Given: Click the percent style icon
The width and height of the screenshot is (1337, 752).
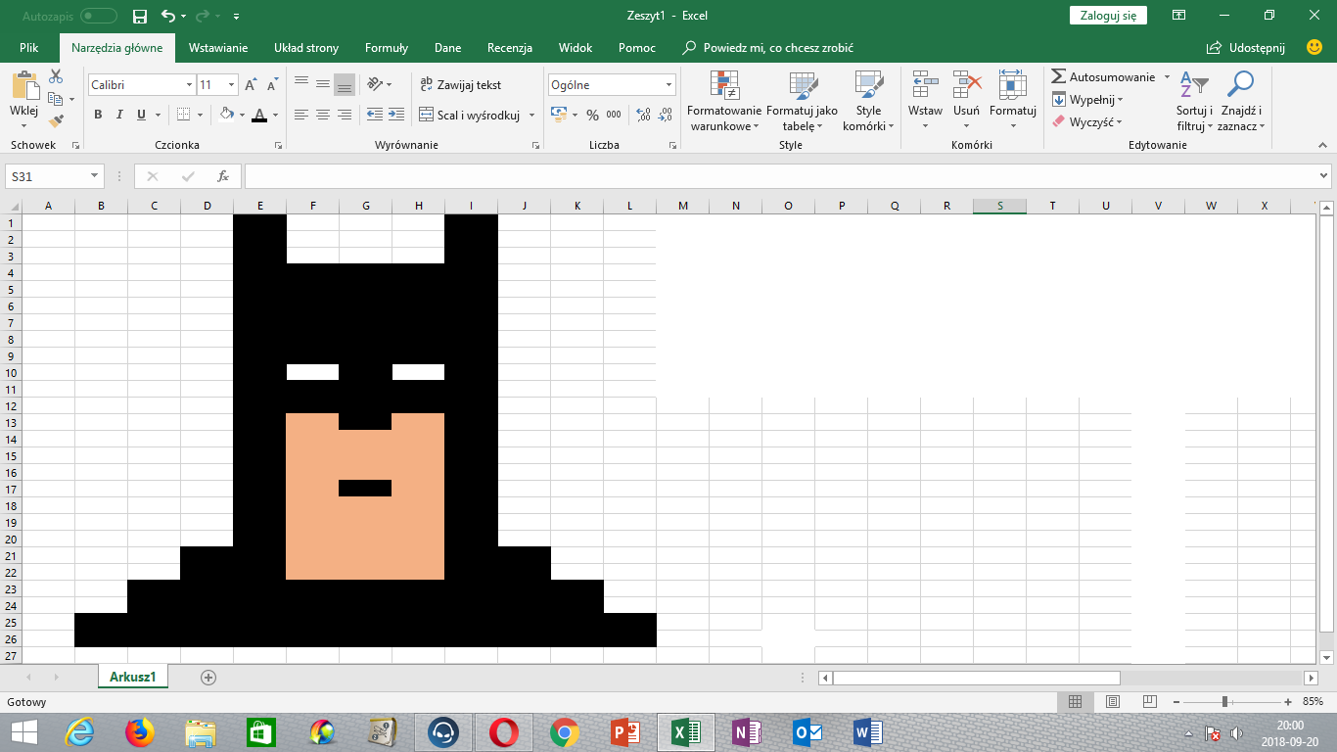Looking at the screenshot, I should click(592, 115).
